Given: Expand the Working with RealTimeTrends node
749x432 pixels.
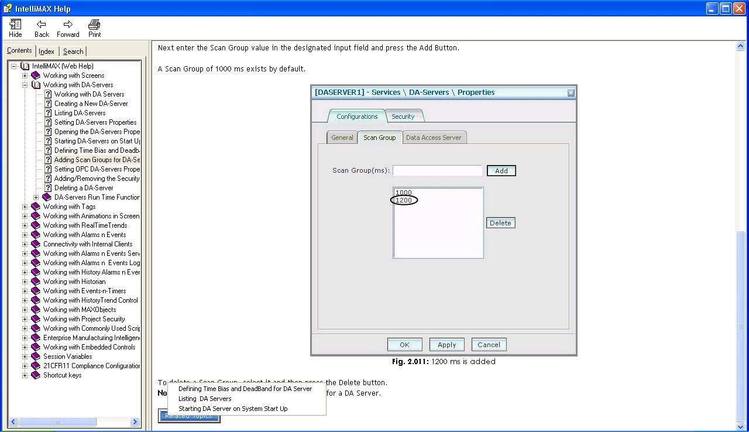Looking at the screenshot, I should tap(25, 225).
